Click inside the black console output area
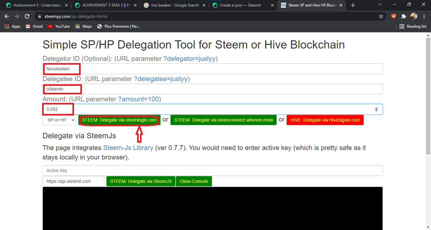This screenshot has height=230, width=431. pyautogui.click(x=212, y=208)
